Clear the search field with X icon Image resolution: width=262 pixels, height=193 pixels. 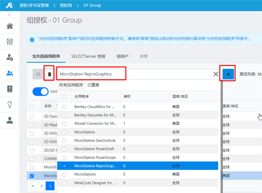click(216, 74)
